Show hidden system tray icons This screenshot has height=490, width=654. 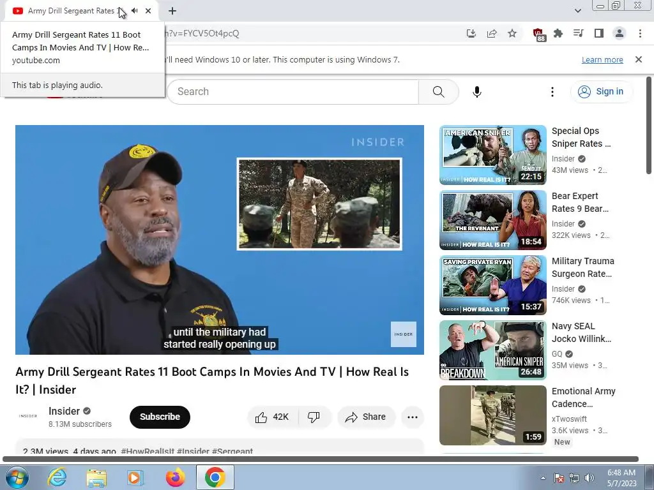(543, 478)
